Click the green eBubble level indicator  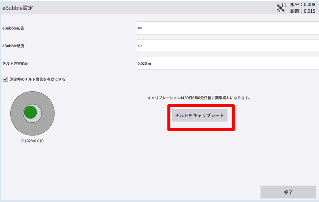coord(31,113)
